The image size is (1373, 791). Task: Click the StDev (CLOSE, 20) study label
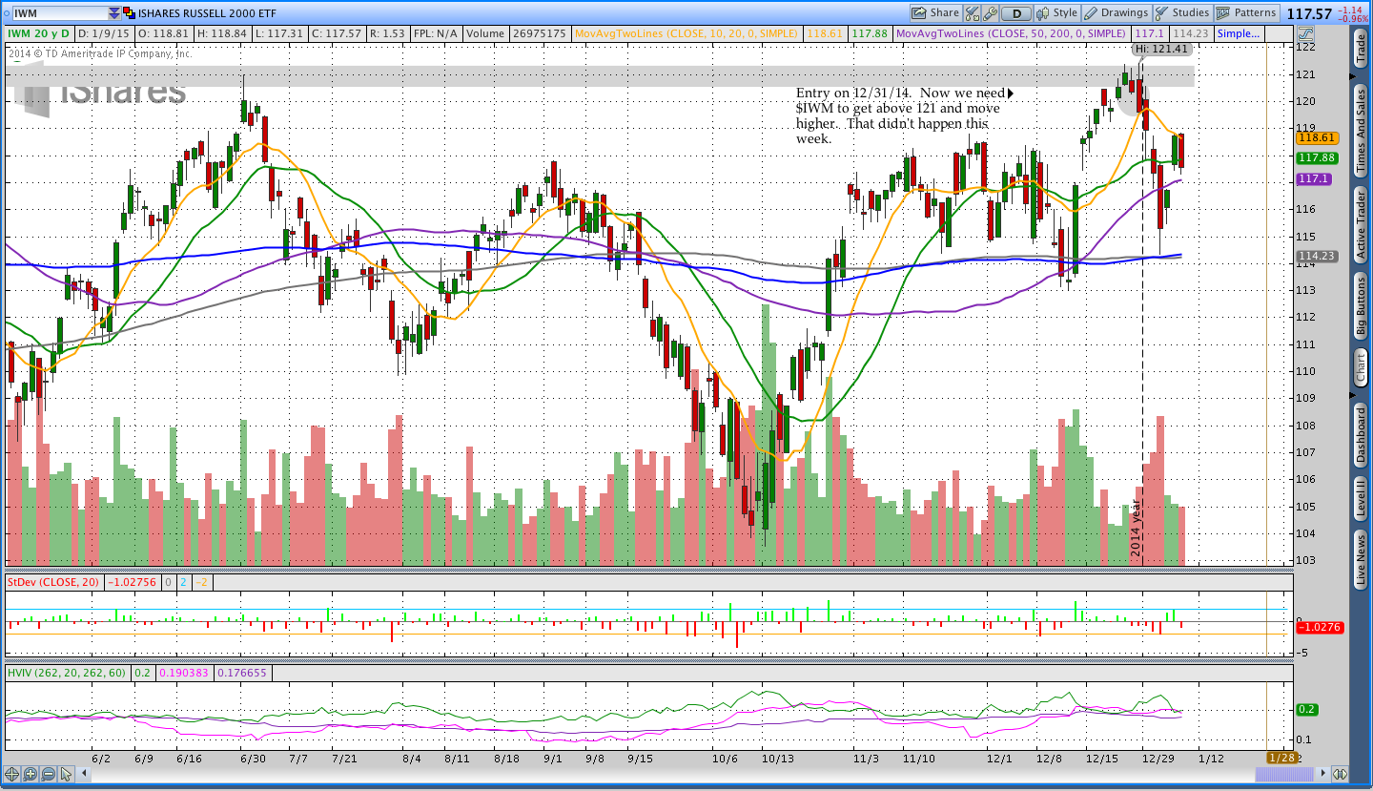point(53,581)
